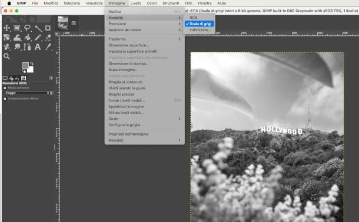359x222 pixels.
Task: Select the Bucket Fill tool
Action: click(x=27, y=38)
